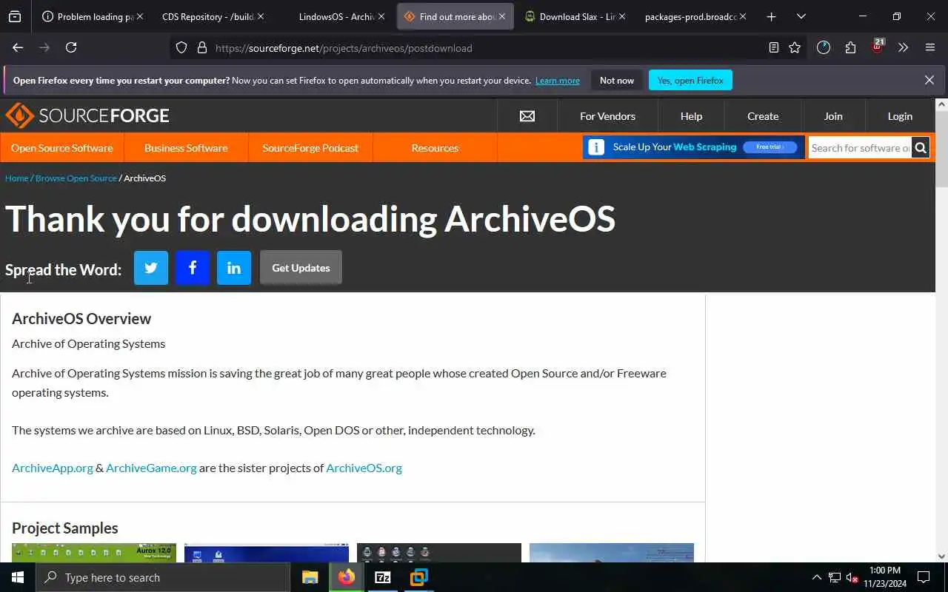This screenshot has height=592, width=948.
Task: Open the ArchiveApp.org link
Action: 53,468
